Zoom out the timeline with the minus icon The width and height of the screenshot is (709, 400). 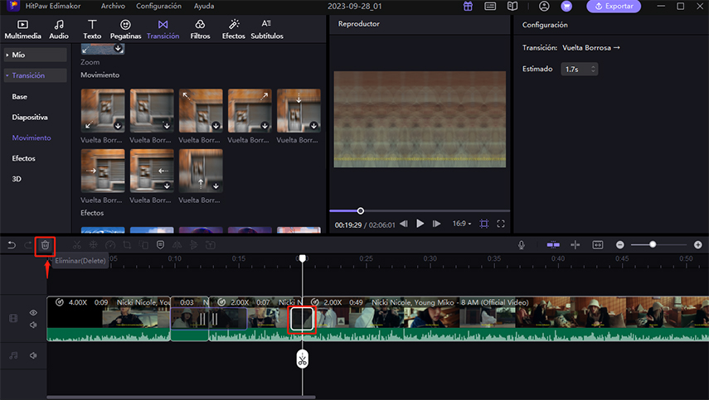(x=620, y=244)
